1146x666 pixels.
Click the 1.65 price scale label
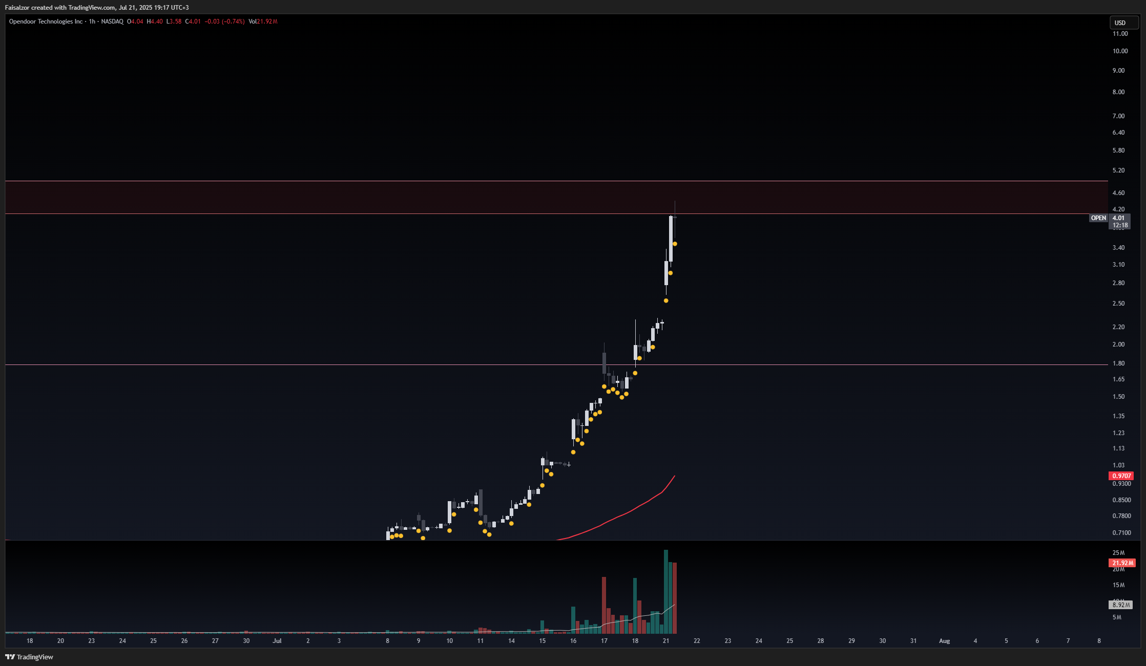(x=1118, y=379)
